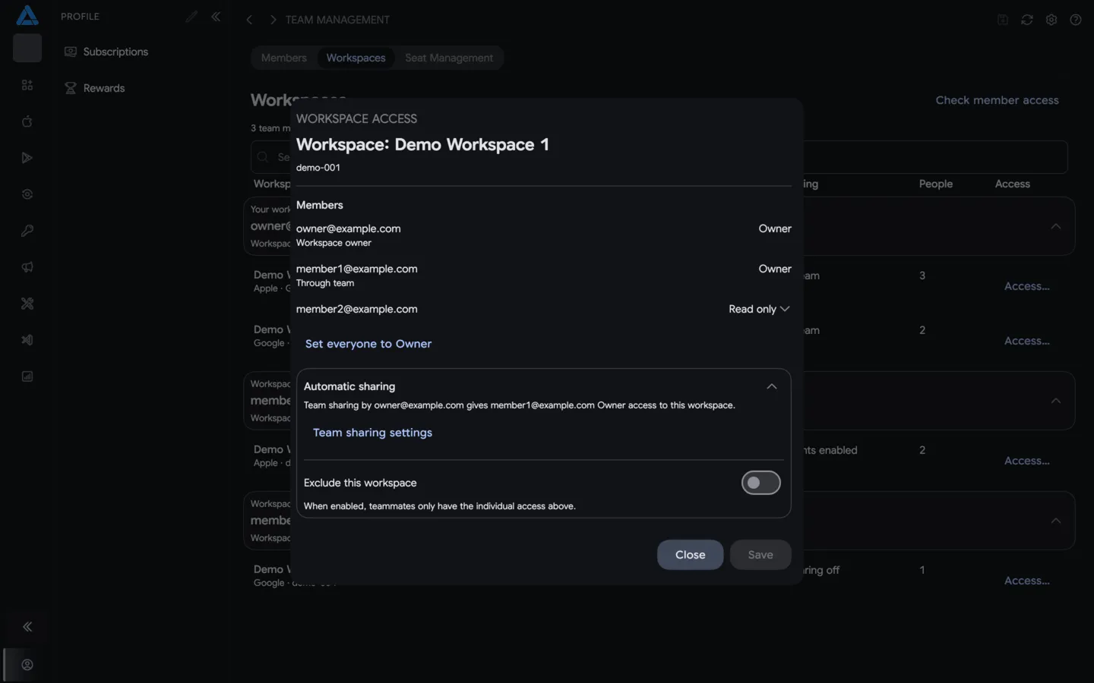This screenshot has height=683, width=1094.
Task: Go forward with the right arrow
Action: (x=273, y=20)
